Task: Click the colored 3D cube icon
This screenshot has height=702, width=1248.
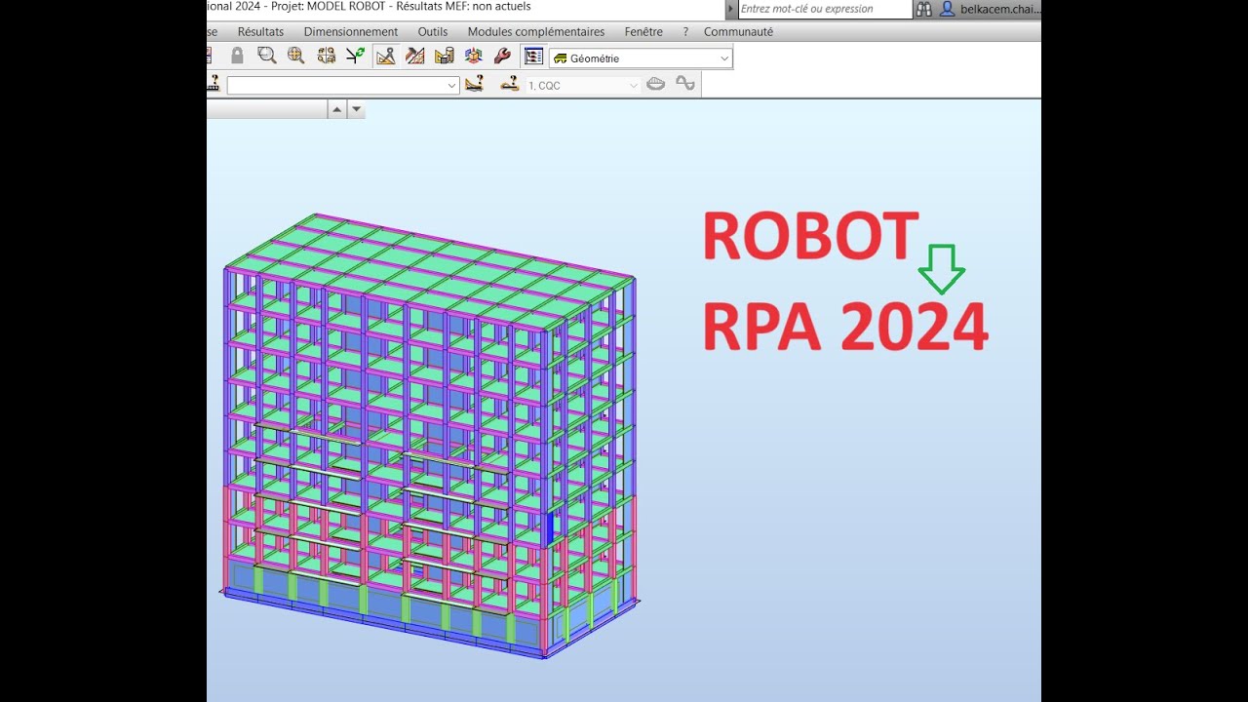Action: 474,57
